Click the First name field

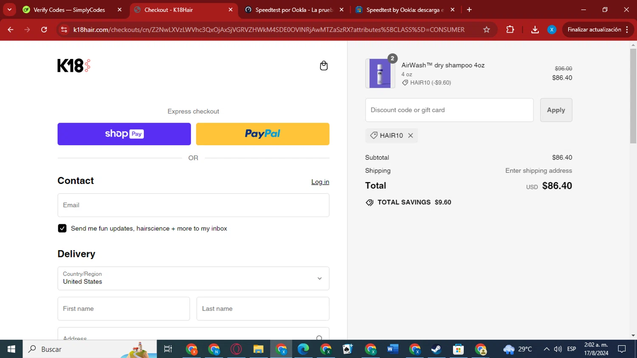click(x=124, y=309)
